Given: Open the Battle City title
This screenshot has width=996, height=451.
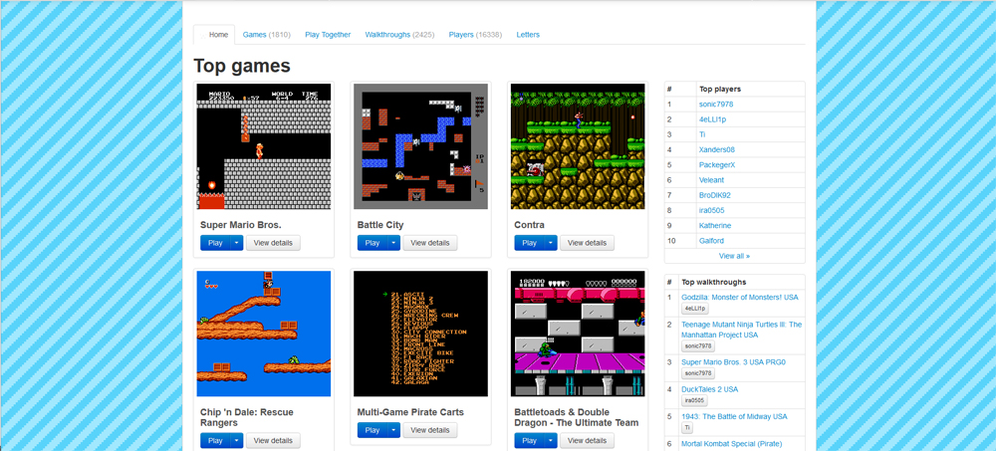Looking at the screenshot, I should coord(379,225).
